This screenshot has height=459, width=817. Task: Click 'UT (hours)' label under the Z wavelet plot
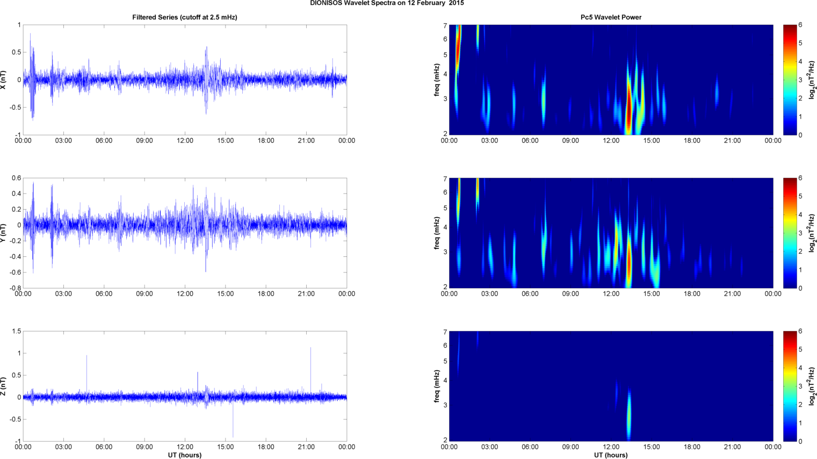(x=611, y=455)
